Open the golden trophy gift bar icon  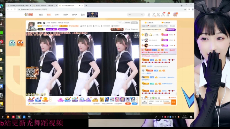pos(45,99)
